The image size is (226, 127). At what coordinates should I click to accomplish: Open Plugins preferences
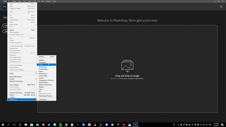[x=46, y=87]
